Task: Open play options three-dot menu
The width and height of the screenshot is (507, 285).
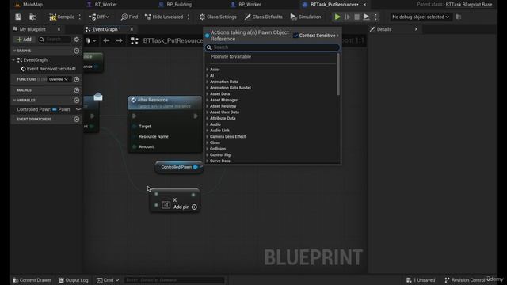Action: coord(375,17)
